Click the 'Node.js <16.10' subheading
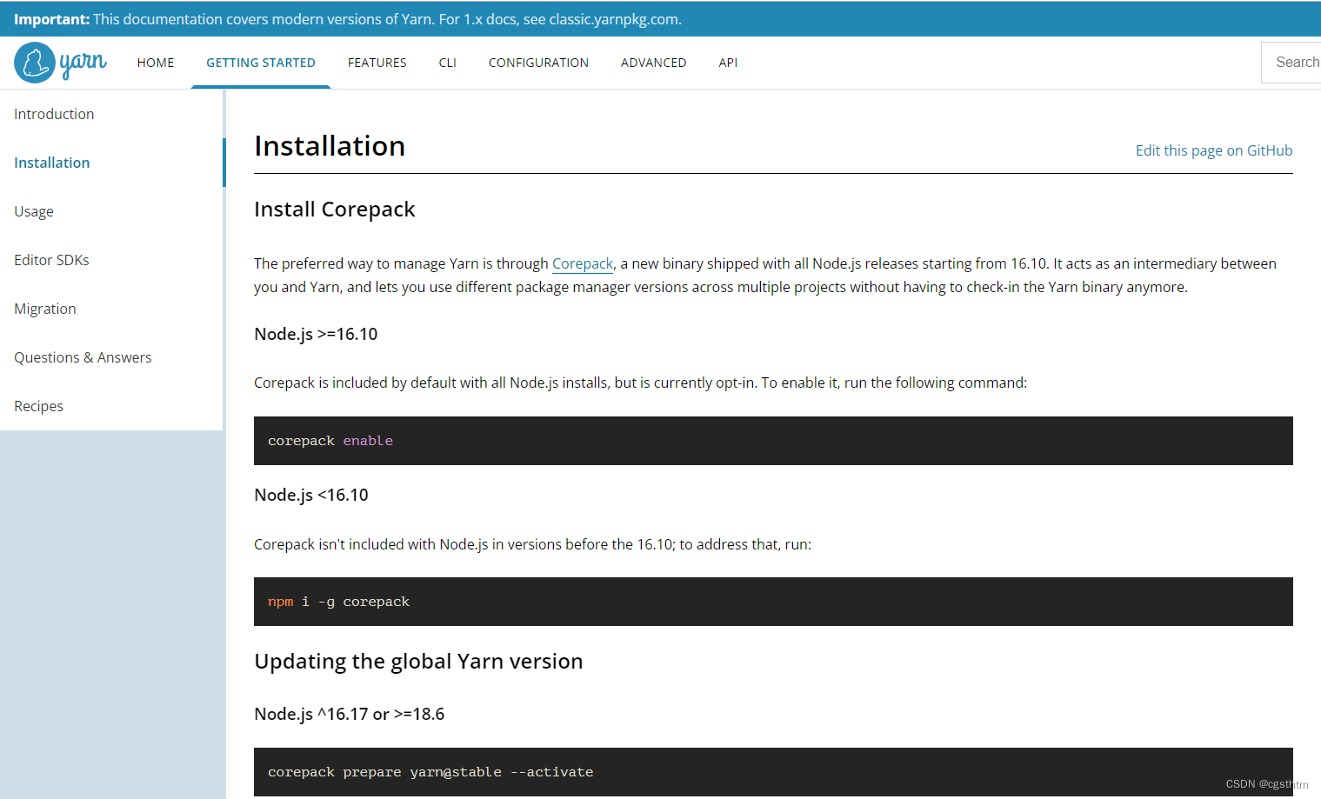The width and height of the screenshot is (1321, 799). pos(311,495)
